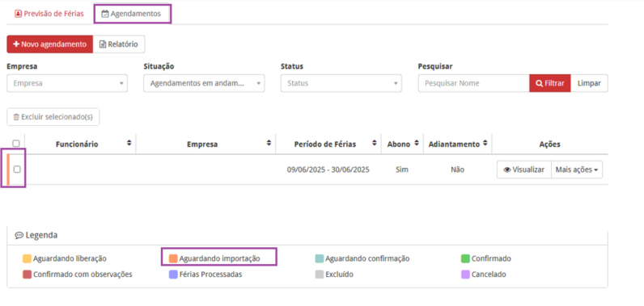644x306 pixels.
Task: Click sort arrows beside Período de Férias
Action: tap(374, 143)
